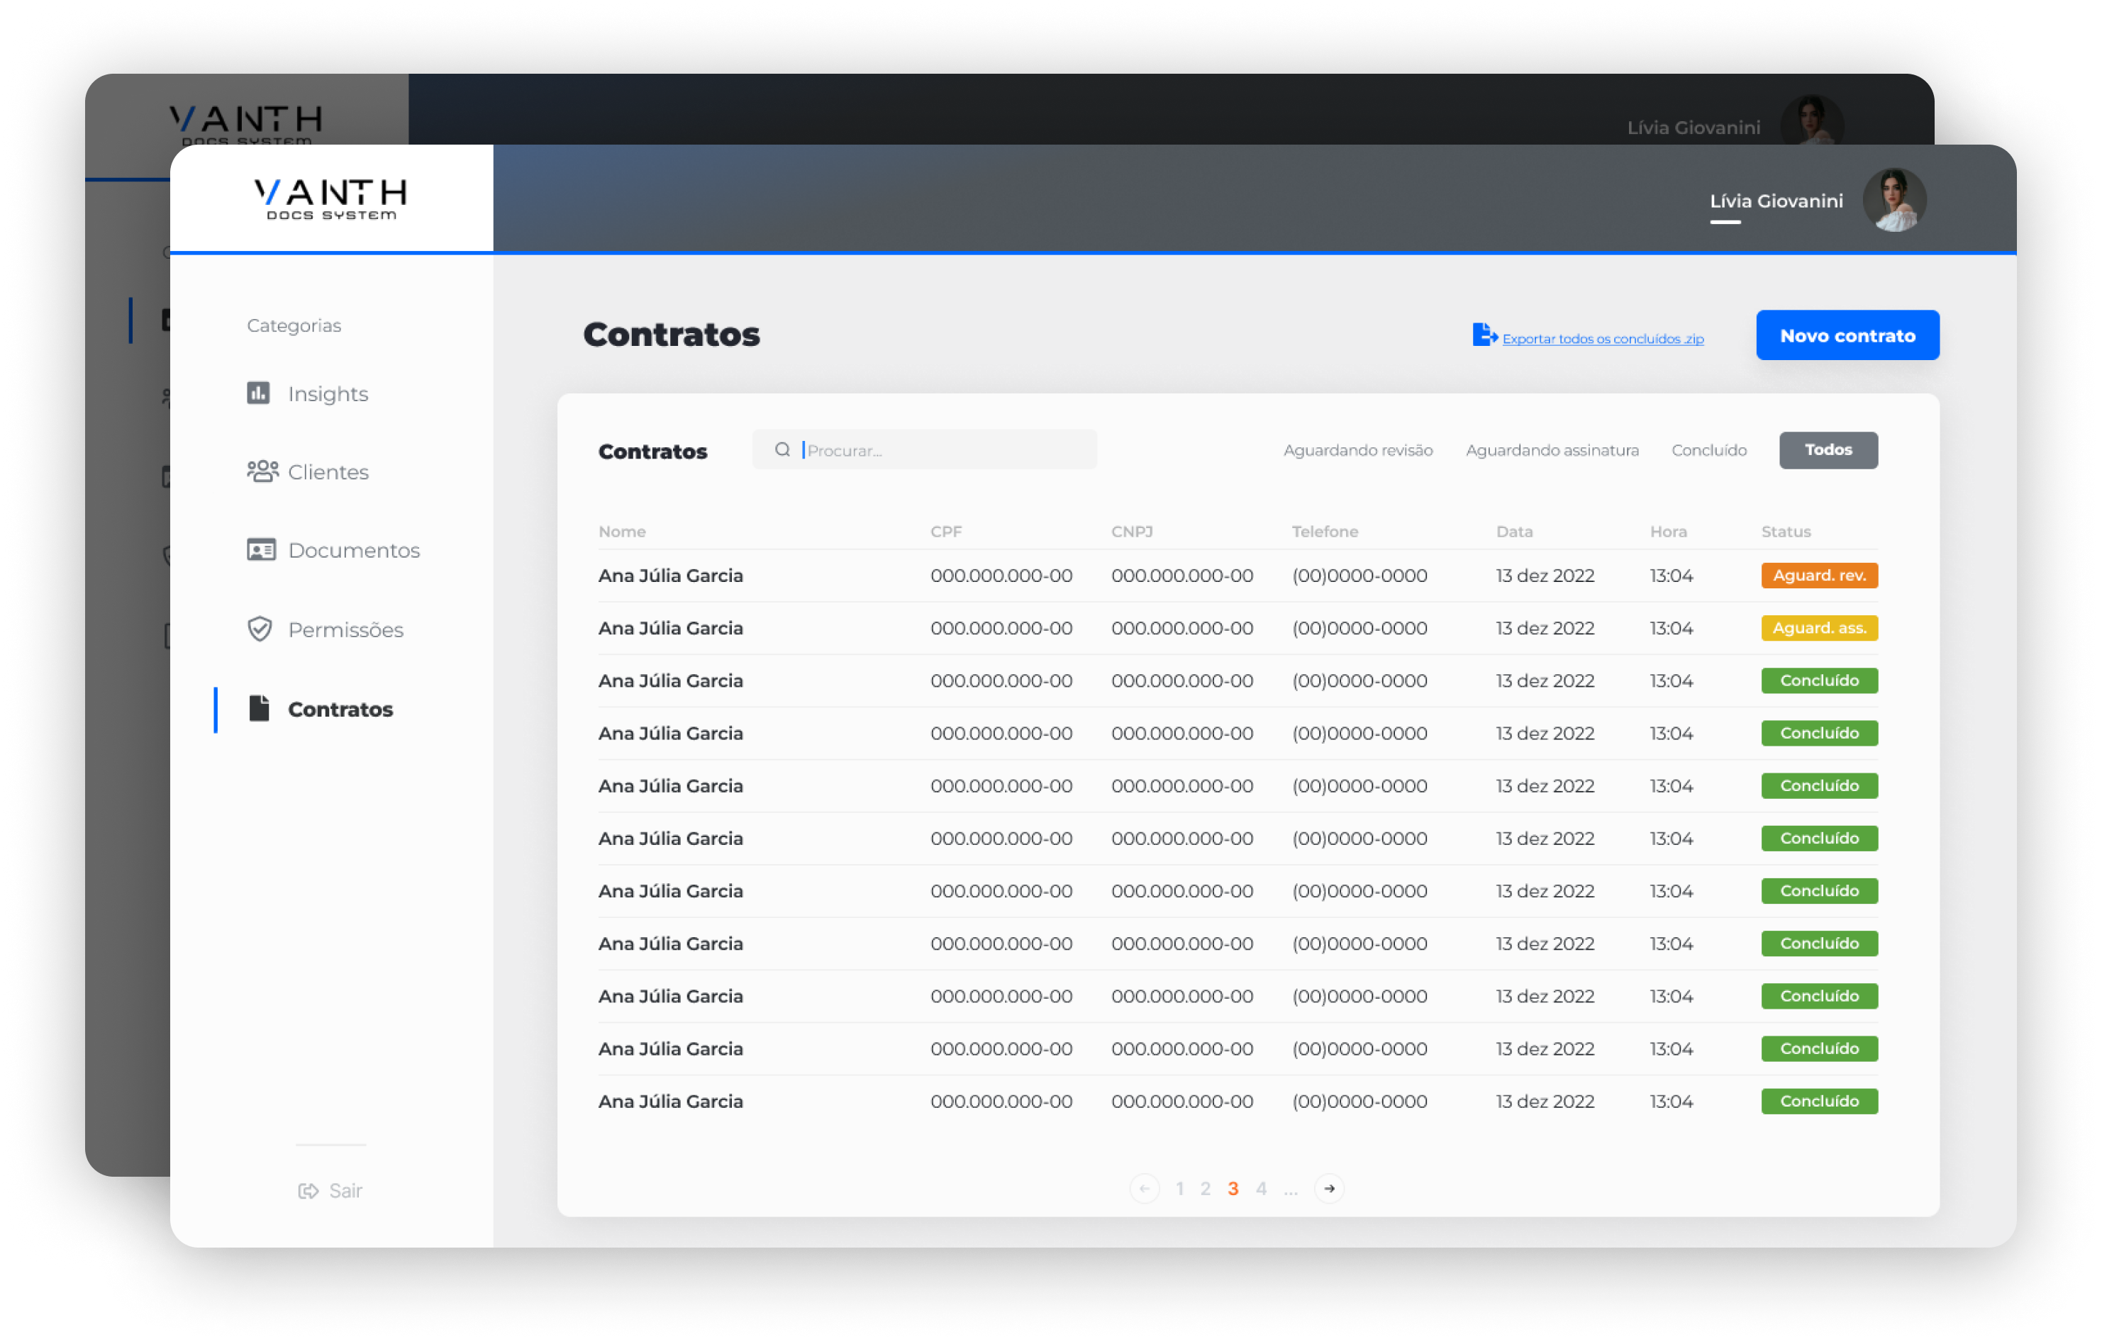
Task: Click the Sair logout icon
Action: click(308, 1190)
